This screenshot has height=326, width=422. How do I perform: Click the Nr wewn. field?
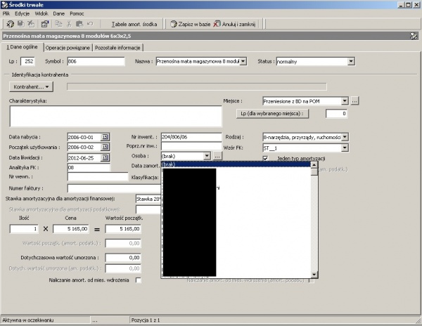(x=98, y=176)
